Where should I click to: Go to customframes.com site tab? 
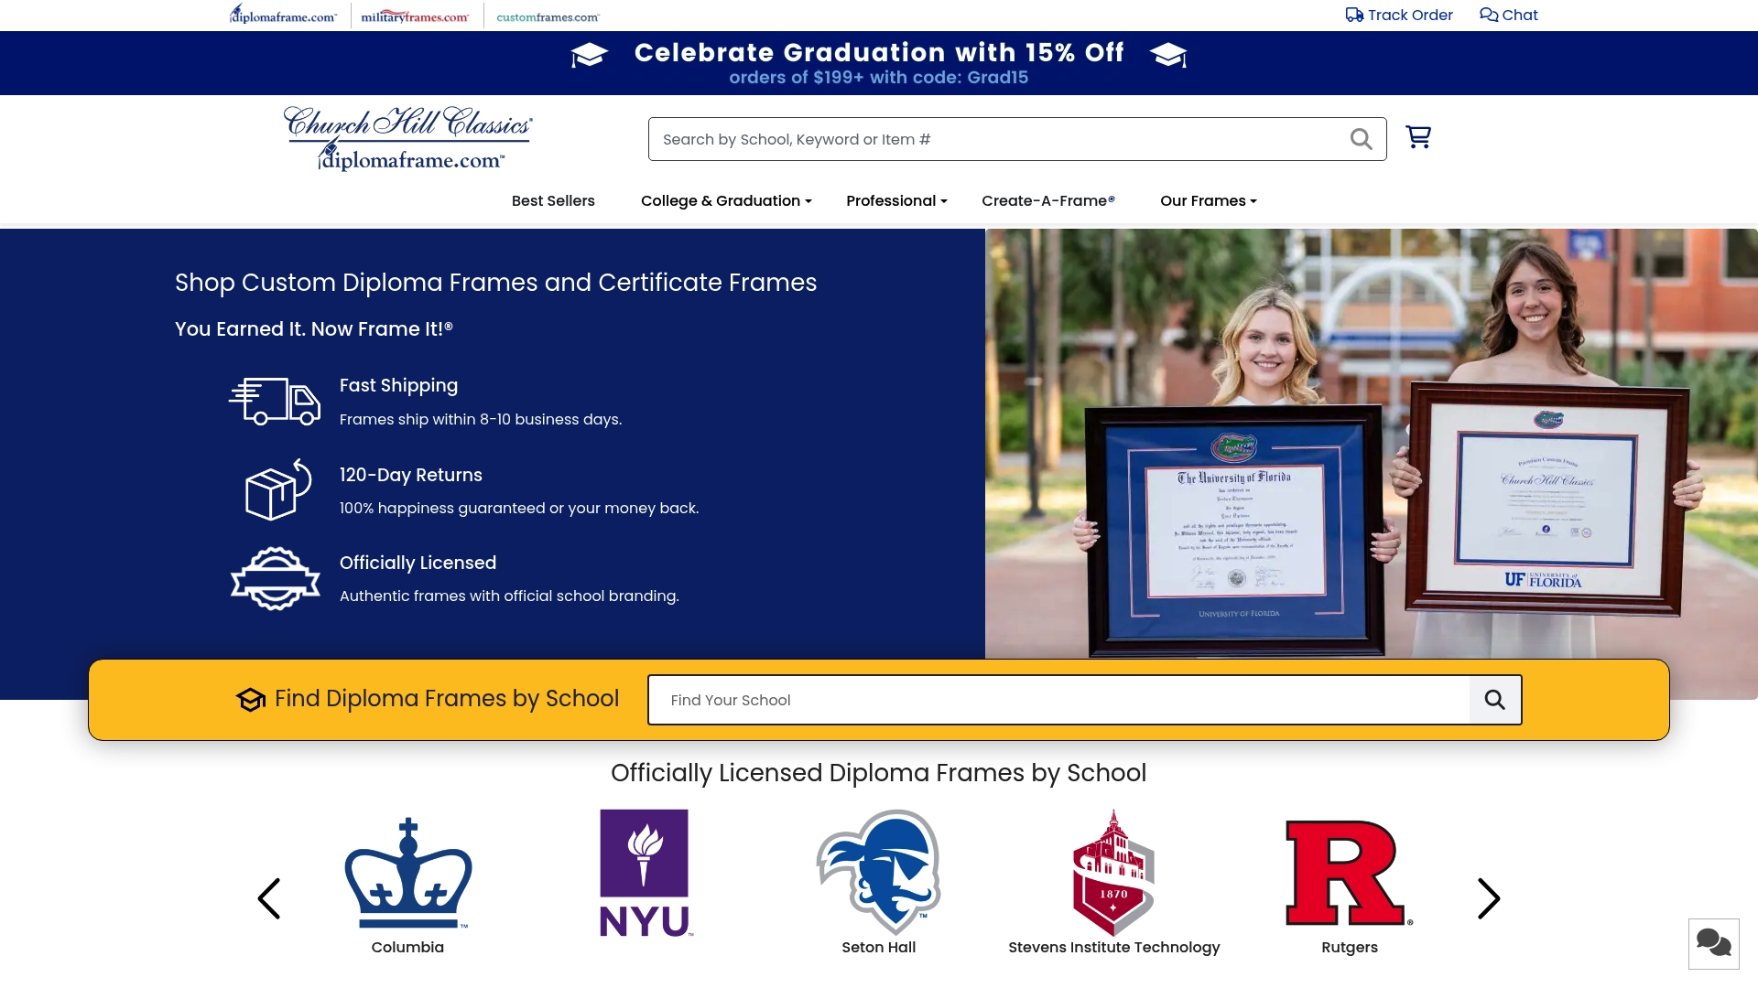click(548, 16)
